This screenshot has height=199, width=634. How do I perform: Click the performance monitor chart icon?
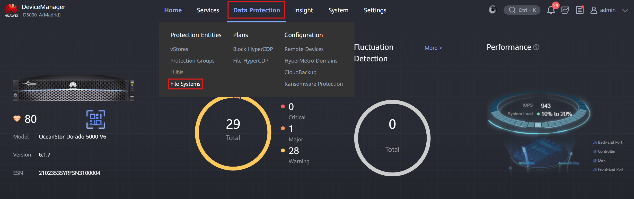(565, 10)
